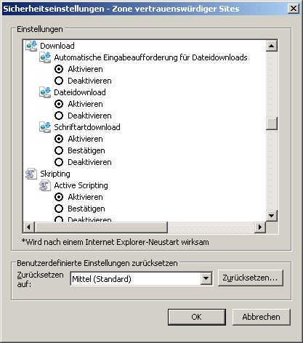Click the Abbrechen button

tap(262, 317)
